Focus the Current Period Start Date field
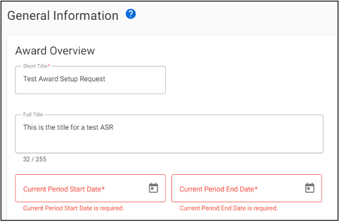The height and width of the screenshot is (222, 339). pyautogui.click(x=90, y=188)
